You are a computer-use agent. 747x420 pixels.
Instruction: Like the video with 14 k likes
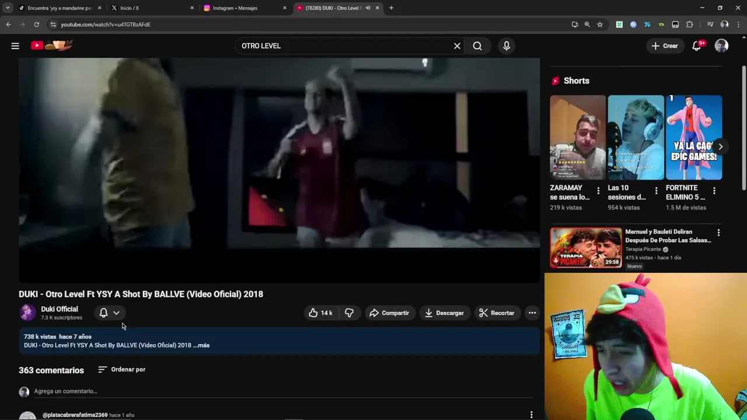(x=320, y=313)
